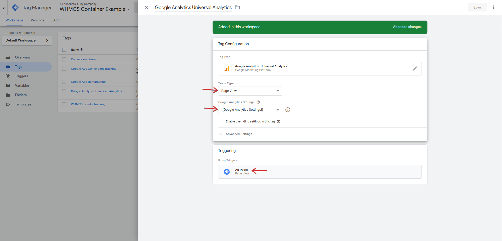Click help icon beside Enable overriding settings
This screenshot has height=241, width=502.
[278, 121]
